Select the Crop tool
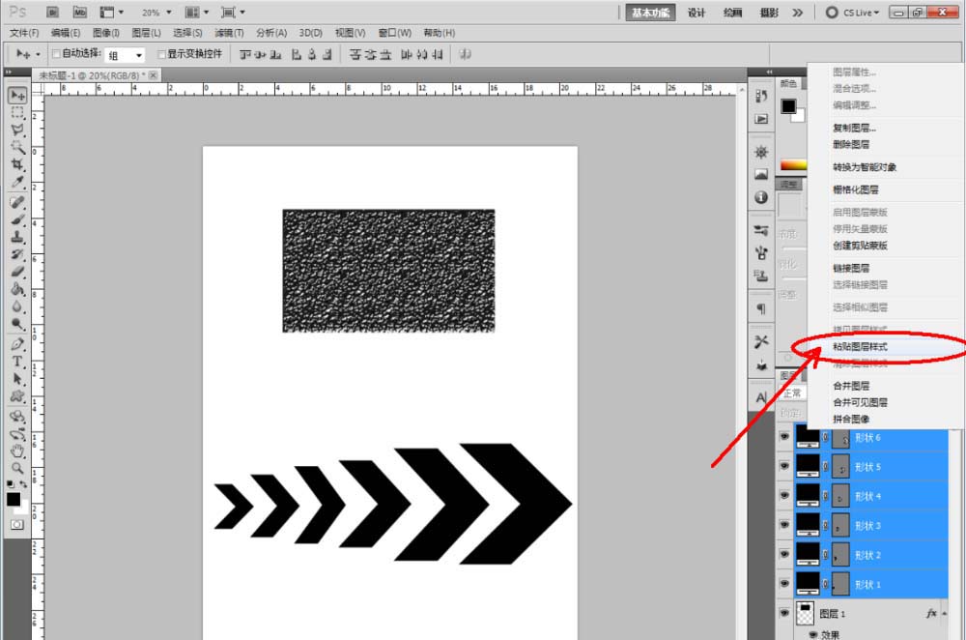This screenshot has width=966, height=640. 17,164
